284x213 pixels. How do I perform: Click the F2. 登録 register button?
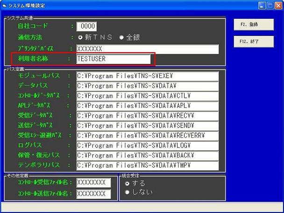click(254, 24)
